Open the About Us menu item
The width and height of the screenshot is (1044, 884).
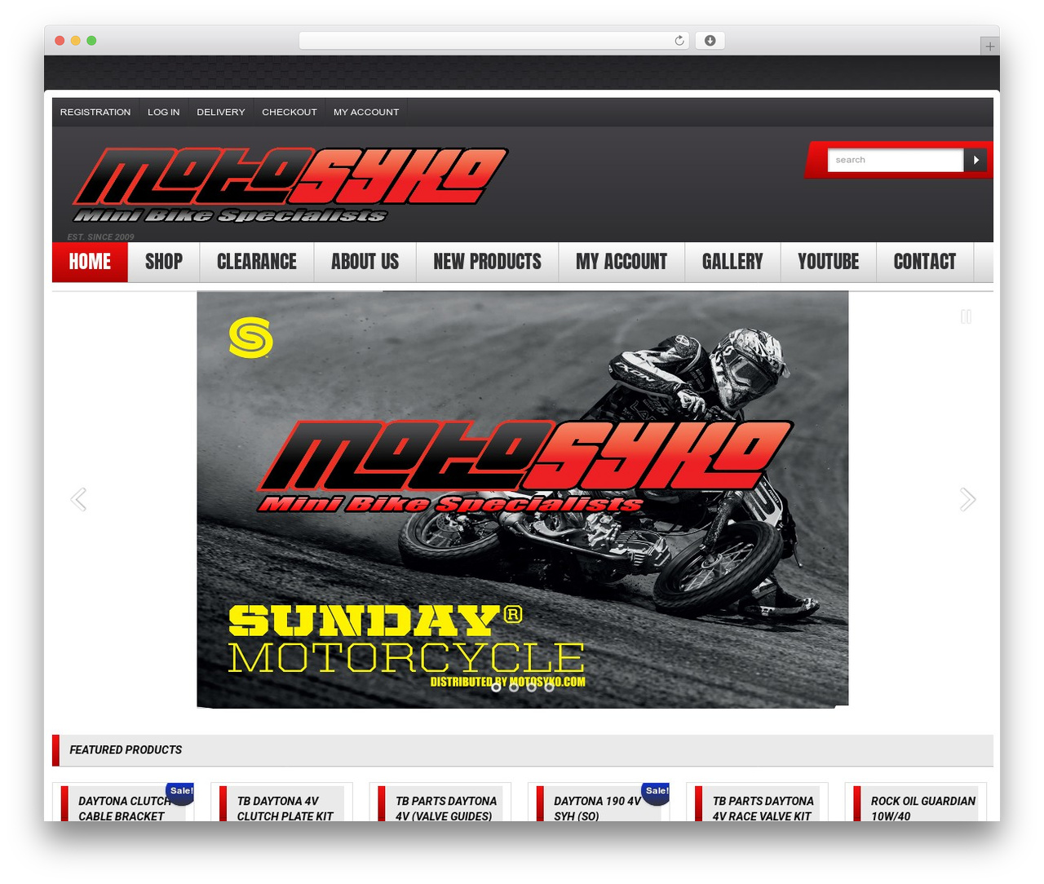tap(365, 262)
